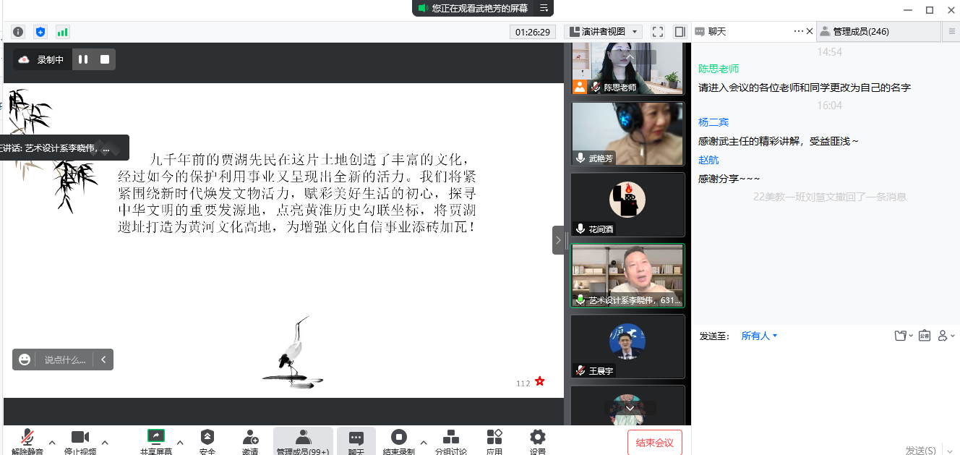Unmute microphone with 解除静音 button

(x=27, y=438)
